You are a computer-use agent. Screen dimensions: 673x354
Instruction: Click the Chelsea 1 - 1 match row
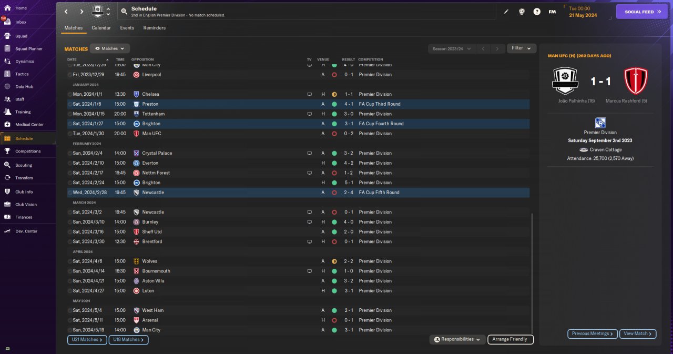coord(298,94)
